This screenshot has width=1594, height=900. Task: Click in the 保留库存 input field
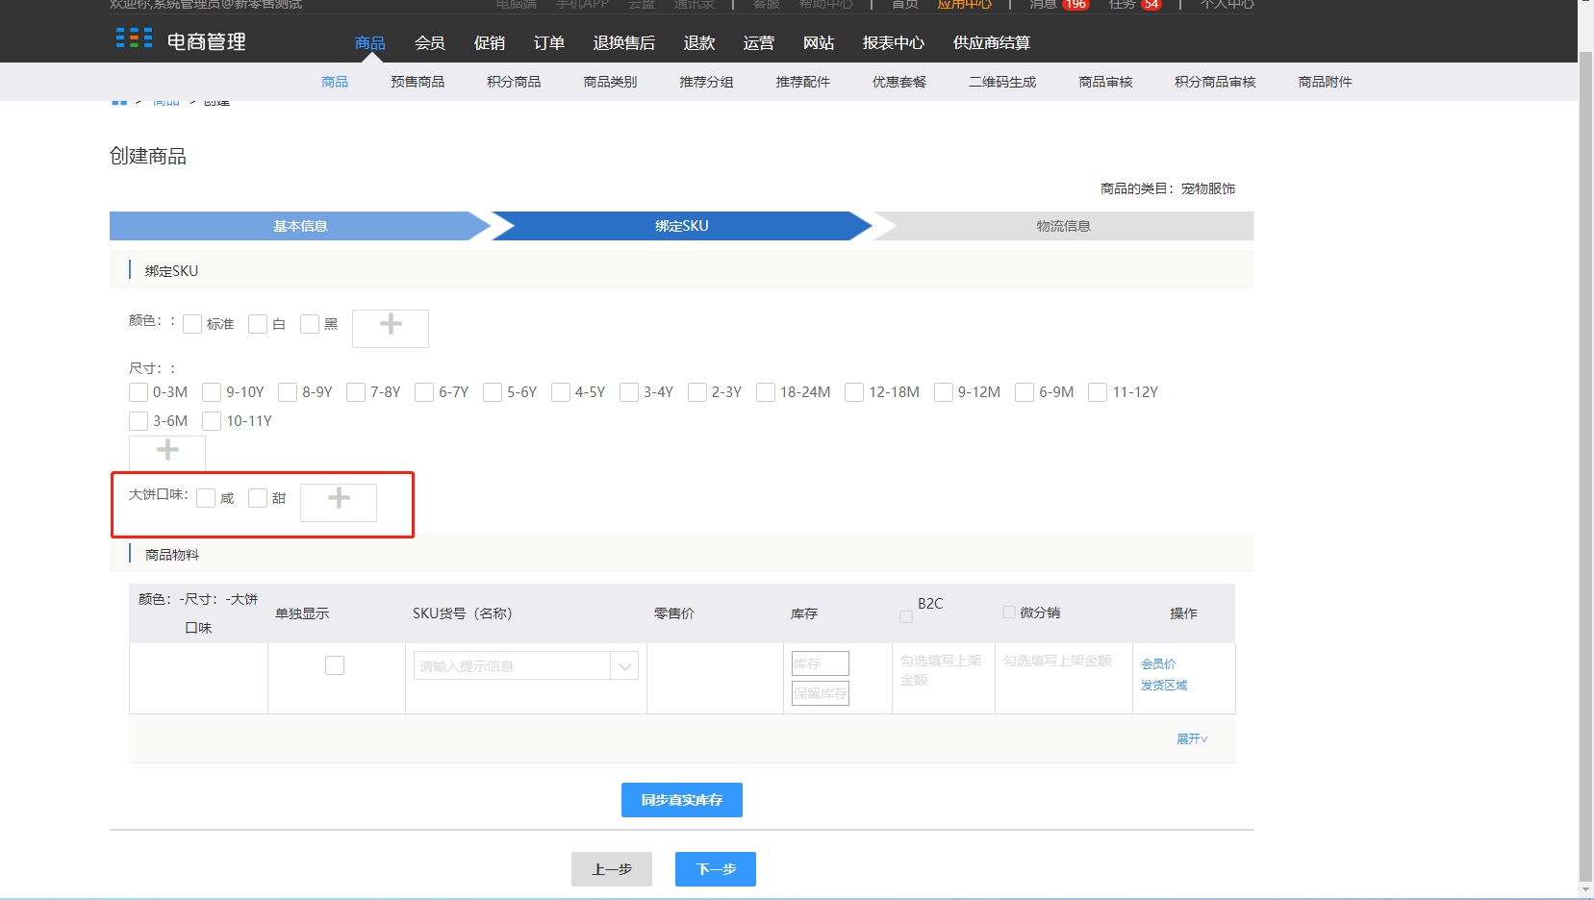click(x=821, y=693)
